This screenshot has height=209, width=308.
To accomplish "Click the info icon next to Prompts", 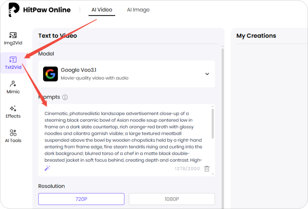I will point(64,97).
